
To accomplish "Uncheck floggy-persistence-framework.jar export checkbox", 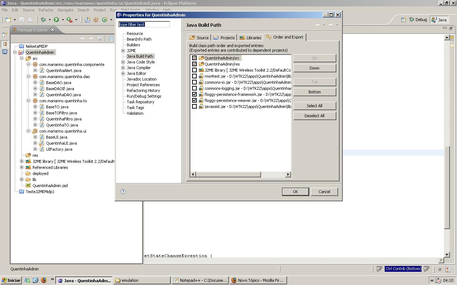I will [194, 94].
